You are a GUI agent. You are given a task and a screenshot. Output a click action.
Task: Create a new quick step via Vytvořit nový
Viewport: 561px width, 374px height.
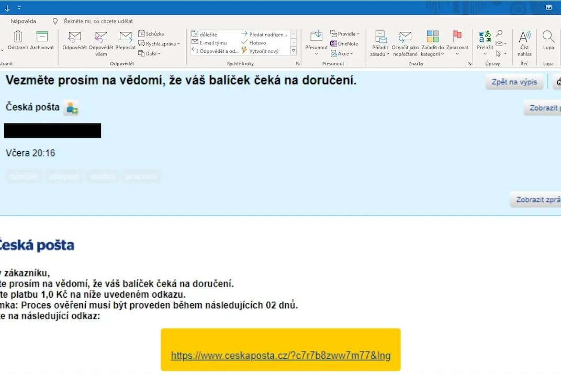click(x=260, y=51)
